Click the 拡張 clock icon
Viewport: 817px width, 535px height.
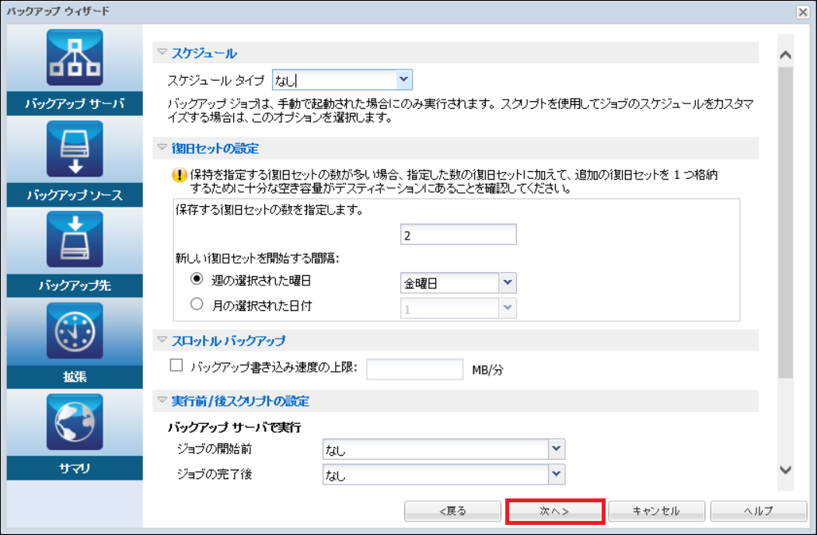75,330
